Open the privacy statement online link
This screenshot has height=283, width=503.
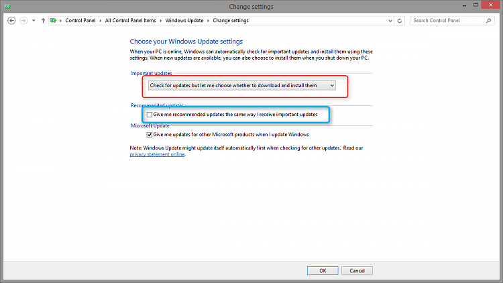157,154
